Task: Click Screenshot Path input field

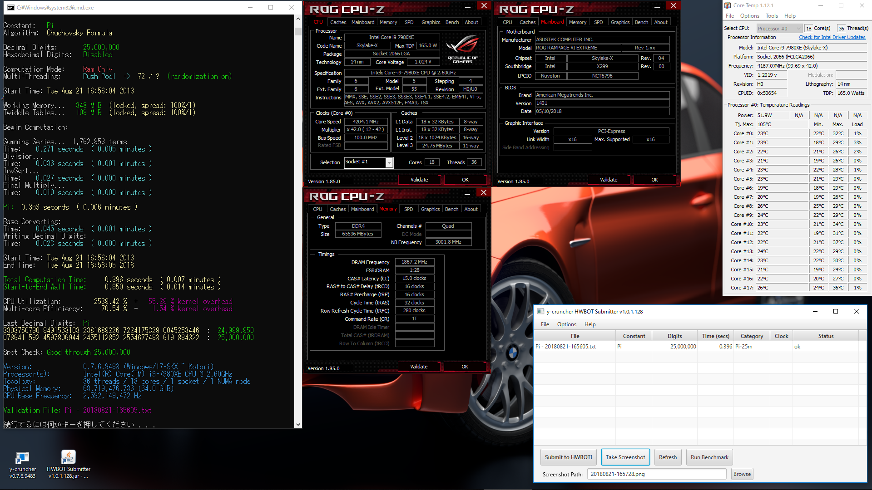Action: (x=657, y=474)
